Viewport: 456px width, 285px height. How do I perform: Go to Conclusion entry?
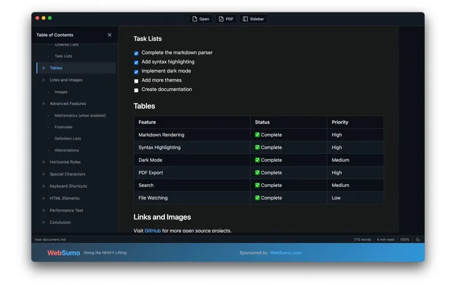click(x=60, y=222)
